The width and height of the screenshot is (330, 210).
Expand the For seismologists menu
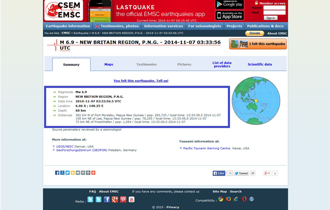tap(204, 26)
